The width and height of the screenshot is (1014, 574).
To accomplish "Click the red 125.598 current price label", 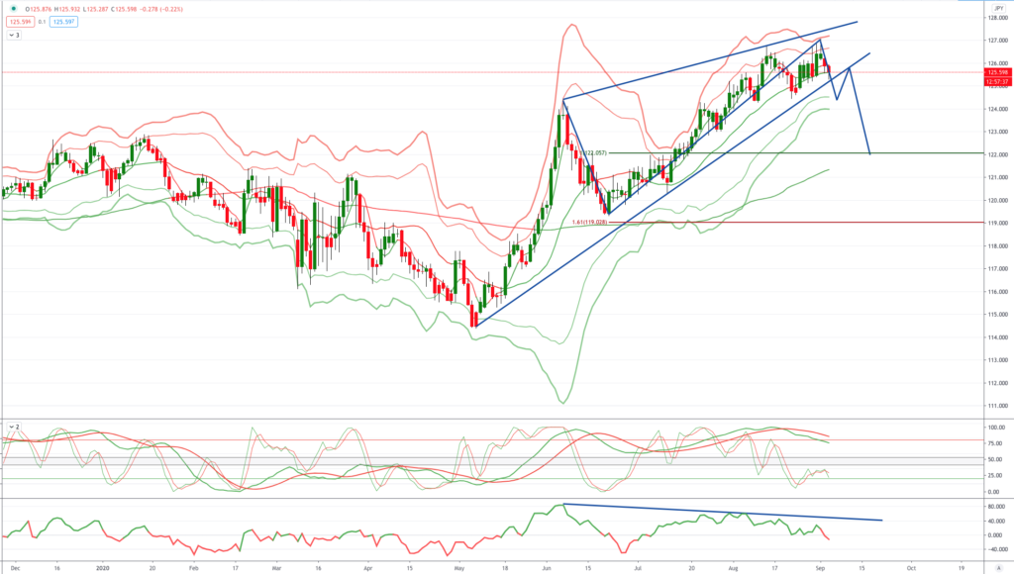I will point(998,73).
